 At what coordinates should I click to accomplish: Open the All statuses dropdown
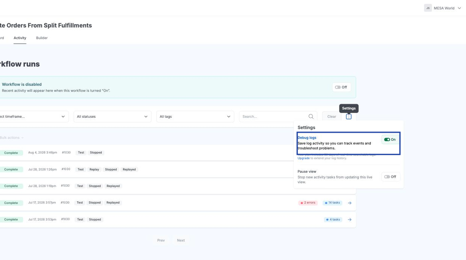(112, 116)
